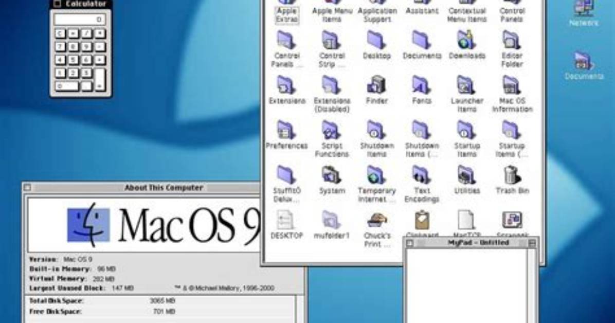This screenshot has height=323, width=615.
Task: Click the About This Computer title bar
Action: pyautogui.click(x=141, y=188)
